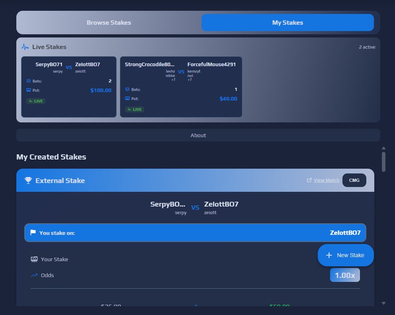395x315 pixels.
Task: Click the plus icon on New Stake
Action: coord(329,255)
